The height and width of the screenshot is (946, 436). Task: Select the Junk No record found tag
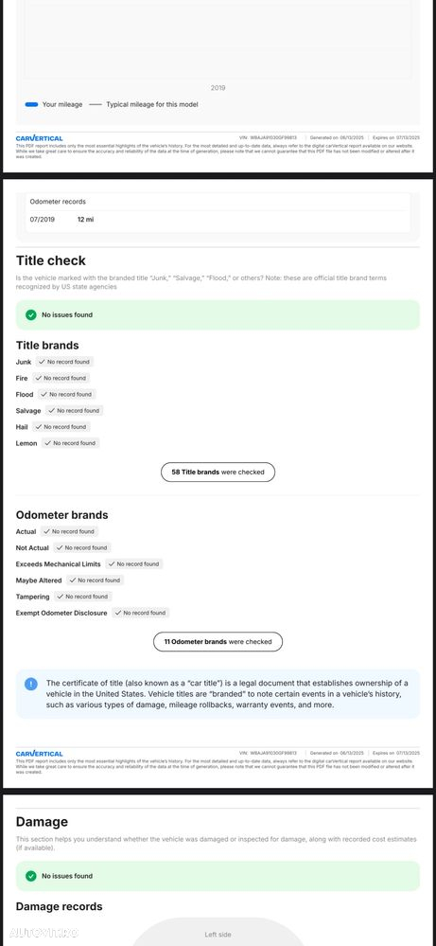pyautogui.click(x=65, y=362)
